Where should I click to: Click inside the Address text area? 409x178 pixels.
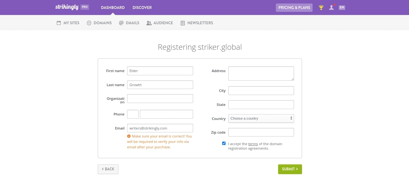[x=261, y=73]
